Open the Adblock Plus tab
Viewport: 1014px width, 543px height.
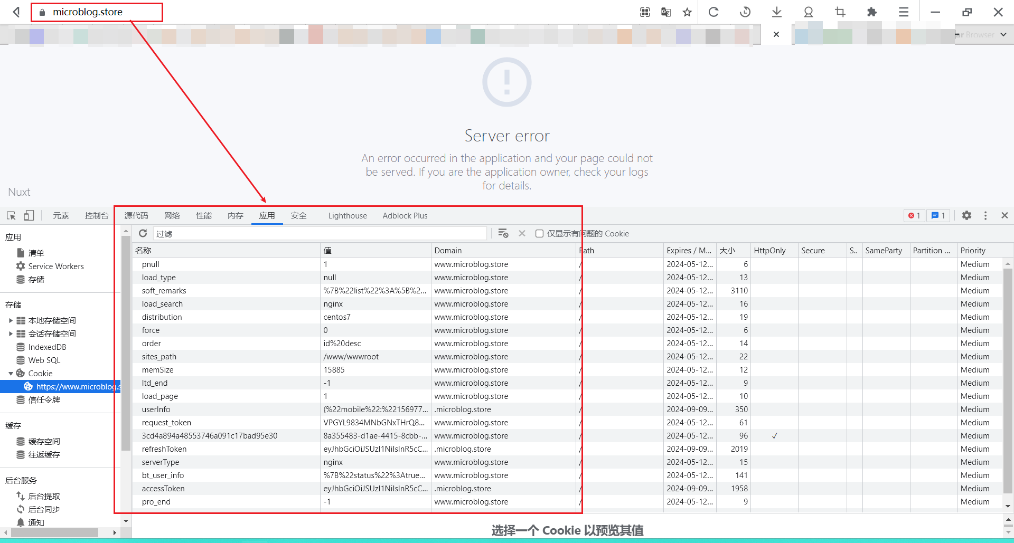405,215
